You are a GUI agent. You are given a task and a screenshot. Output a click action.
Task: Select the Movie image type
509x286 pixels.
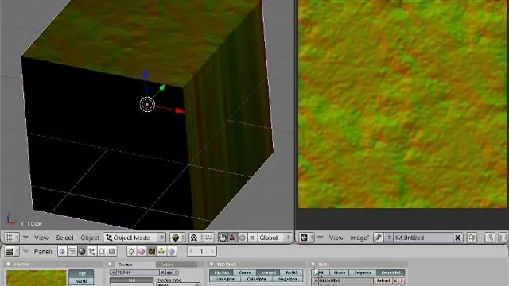(340, 272)
